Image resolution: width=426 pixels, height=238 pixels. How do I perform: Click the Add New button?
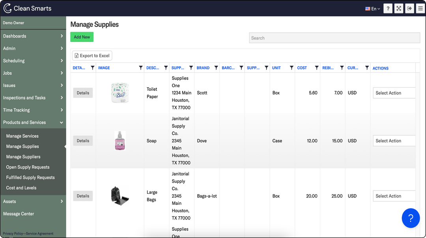(82, 37)
